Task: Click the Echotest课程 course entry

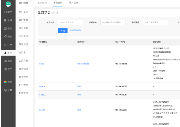Action: (x=159, y=63)
